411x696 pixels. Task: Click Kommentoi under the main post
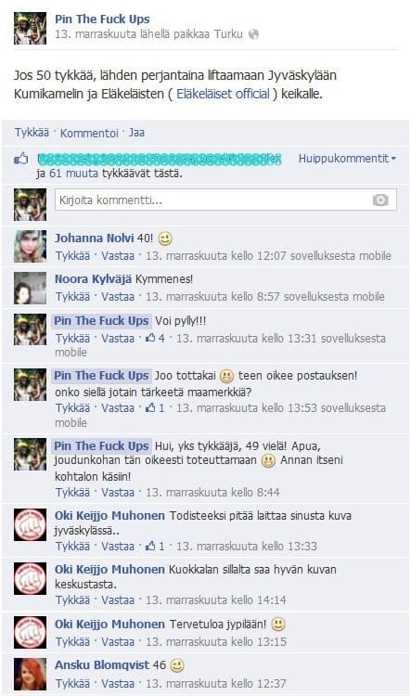tap(89, 133)
